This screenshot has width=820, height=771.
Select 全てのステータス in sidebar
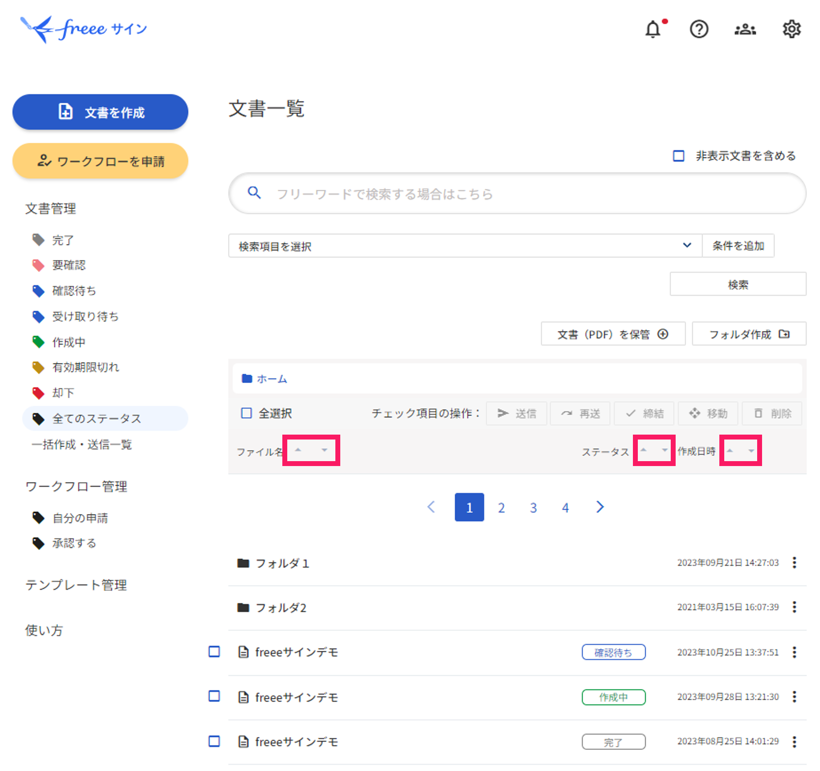coord(105,418)
